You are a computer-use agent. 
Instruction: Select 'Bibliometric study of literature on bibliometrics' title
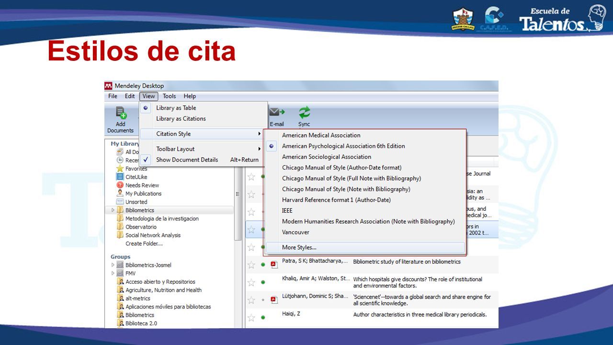coord(407,262)
